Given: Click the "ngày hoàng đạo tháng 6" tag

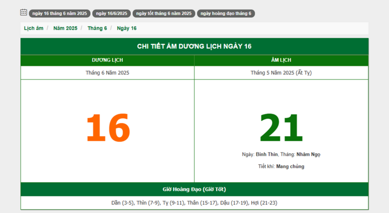Looking at the screenshot, I should [226, 13].
